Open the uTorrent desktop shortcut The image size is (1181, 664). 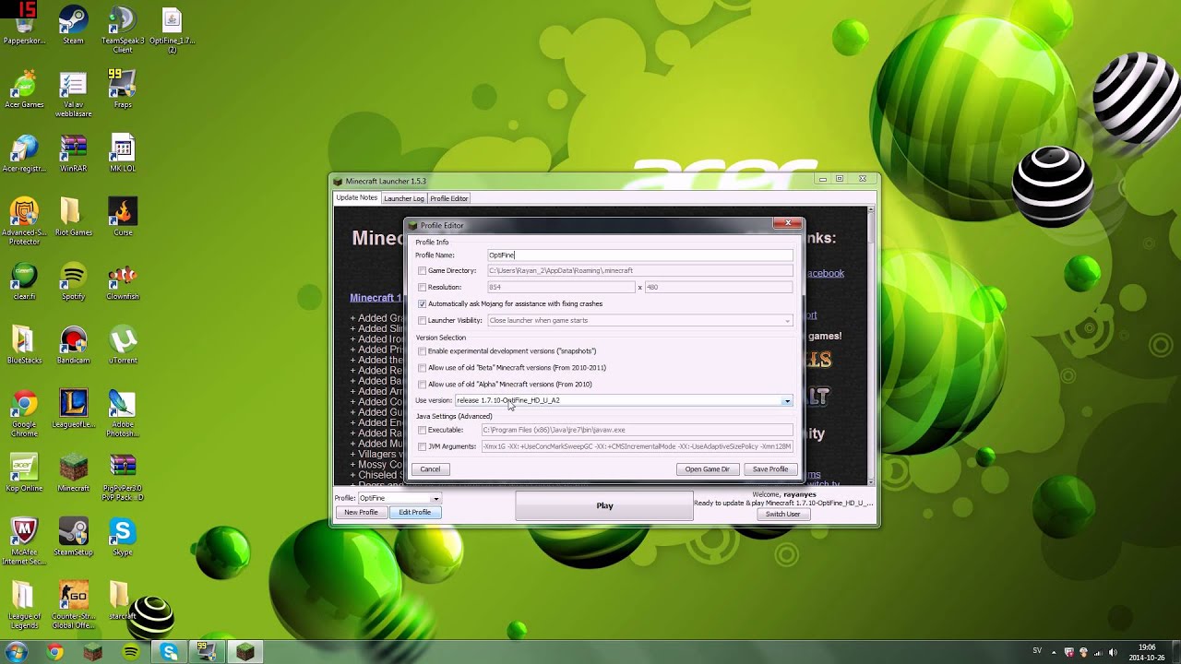pyautogui.click(x=123, y=344)
